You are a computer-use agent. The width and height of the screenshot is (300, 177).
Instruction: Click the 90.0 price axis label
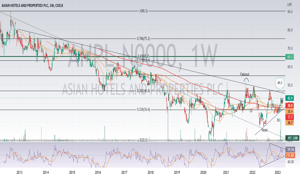pos(290,12)
